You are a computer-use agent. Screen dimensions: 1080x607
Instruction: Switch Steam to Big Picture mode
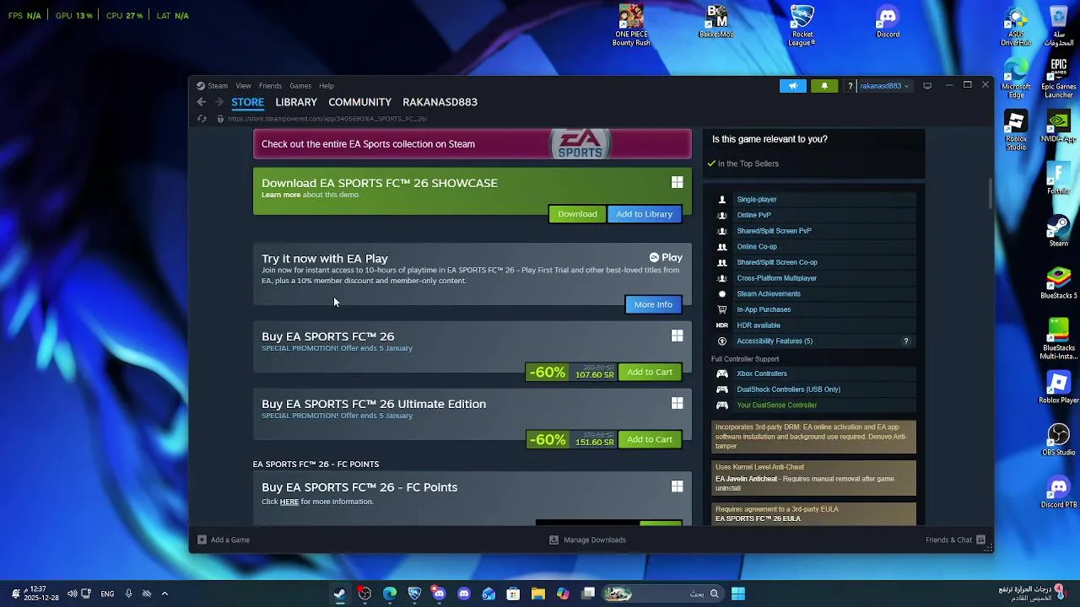pyautogui.click(x=927, y=85)
